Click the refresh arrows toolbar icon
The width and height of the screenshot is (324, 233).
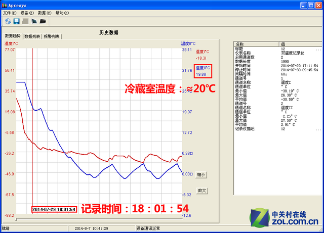coord(8,21)
